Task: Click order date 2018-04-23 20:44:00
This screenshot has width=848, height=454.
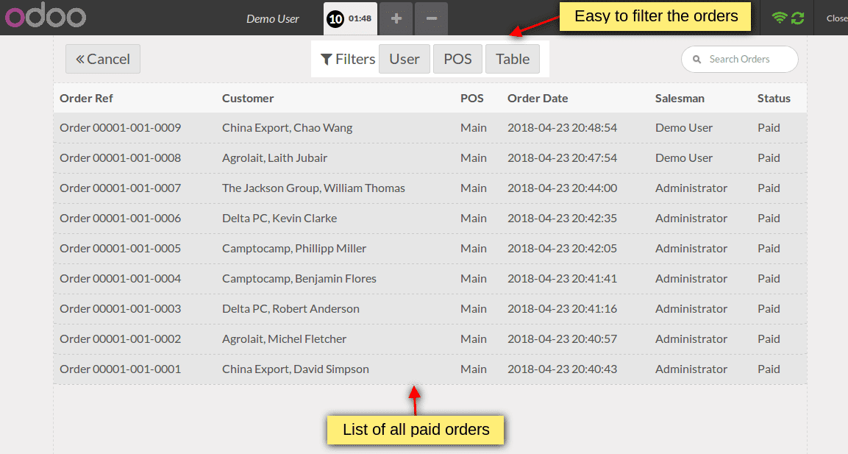Action: point(563,188)
